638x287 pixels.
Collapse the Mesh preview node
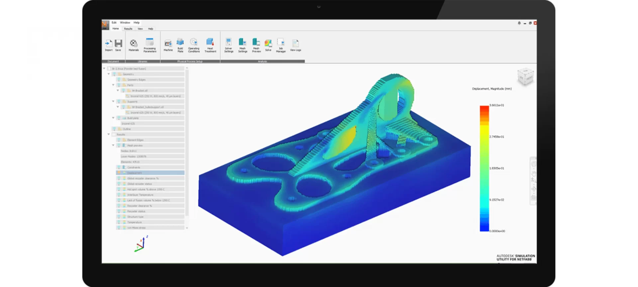(113, 145)
